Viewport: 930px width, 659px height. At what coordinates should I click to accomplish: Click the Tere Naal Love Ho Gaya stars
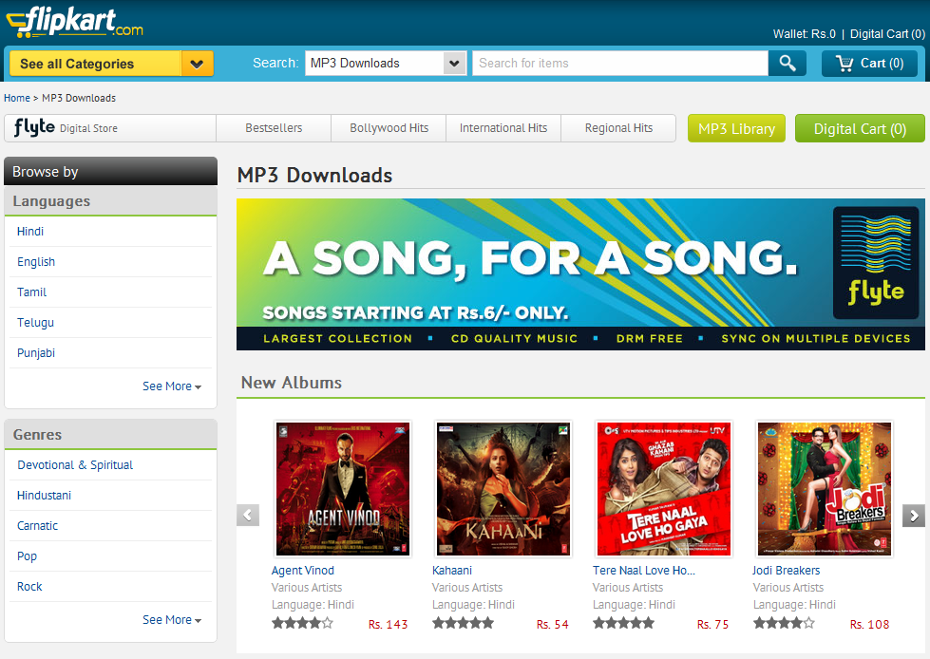click(623, 623)
